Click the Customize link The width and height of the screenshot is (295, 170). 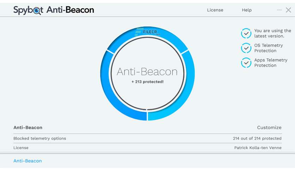click(x=269, y=127)
